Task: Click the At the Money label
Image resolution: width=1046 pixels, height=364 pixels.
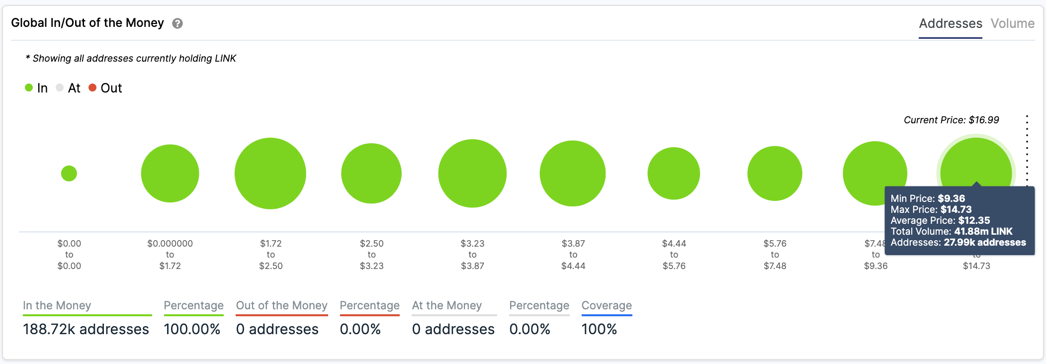Action: [447, 305]
